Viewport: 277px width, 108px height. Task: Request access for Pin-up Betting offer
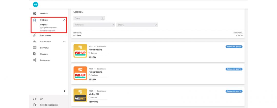[x=234, y=47]
